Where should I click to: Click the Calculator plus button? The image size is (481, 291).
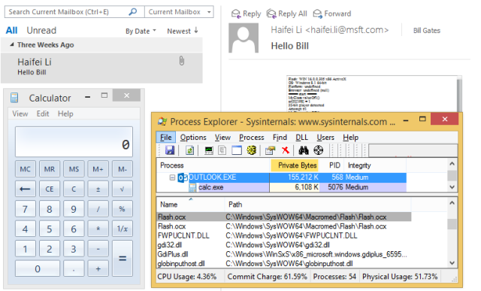[98, 268]
